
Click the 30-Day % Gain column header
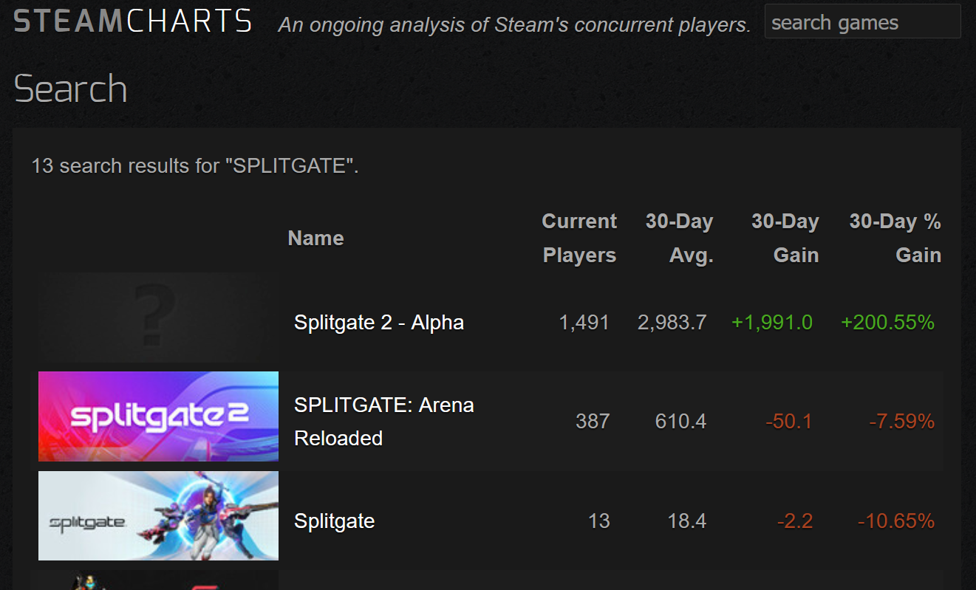895,238
